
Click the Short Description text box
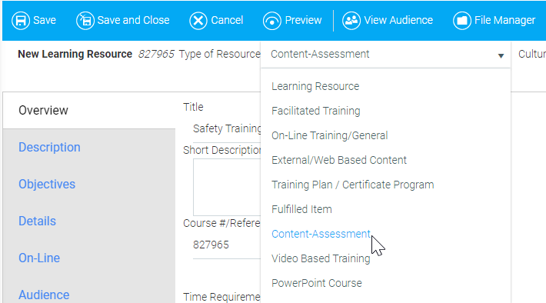tap(227, 188)
